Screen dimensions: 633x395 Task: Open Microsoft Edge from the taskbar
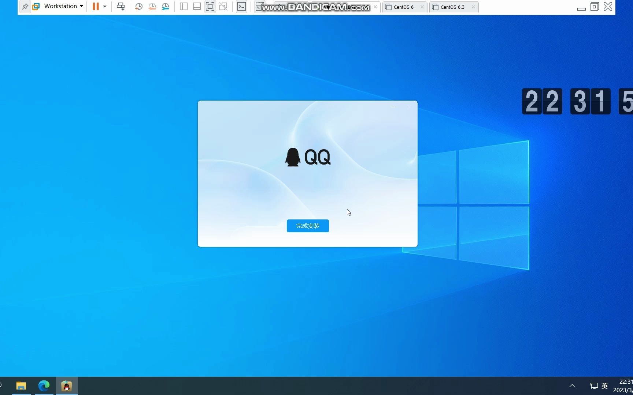pyautogui.click(x=44, y=385)
